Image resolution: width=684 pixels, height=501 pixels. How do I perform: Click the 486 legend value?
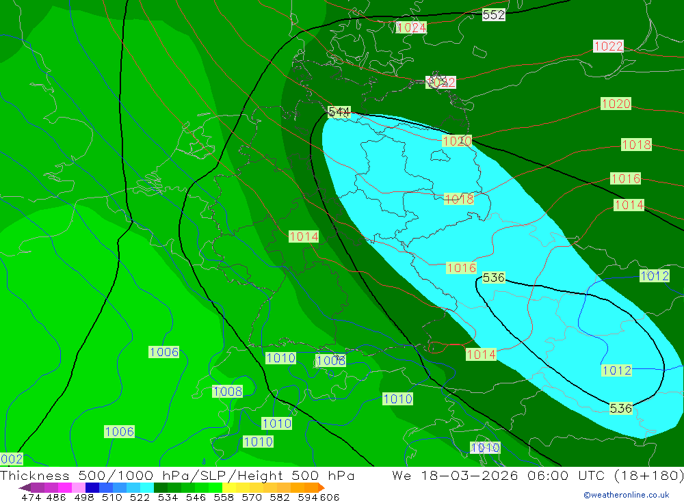pos(56,497)
